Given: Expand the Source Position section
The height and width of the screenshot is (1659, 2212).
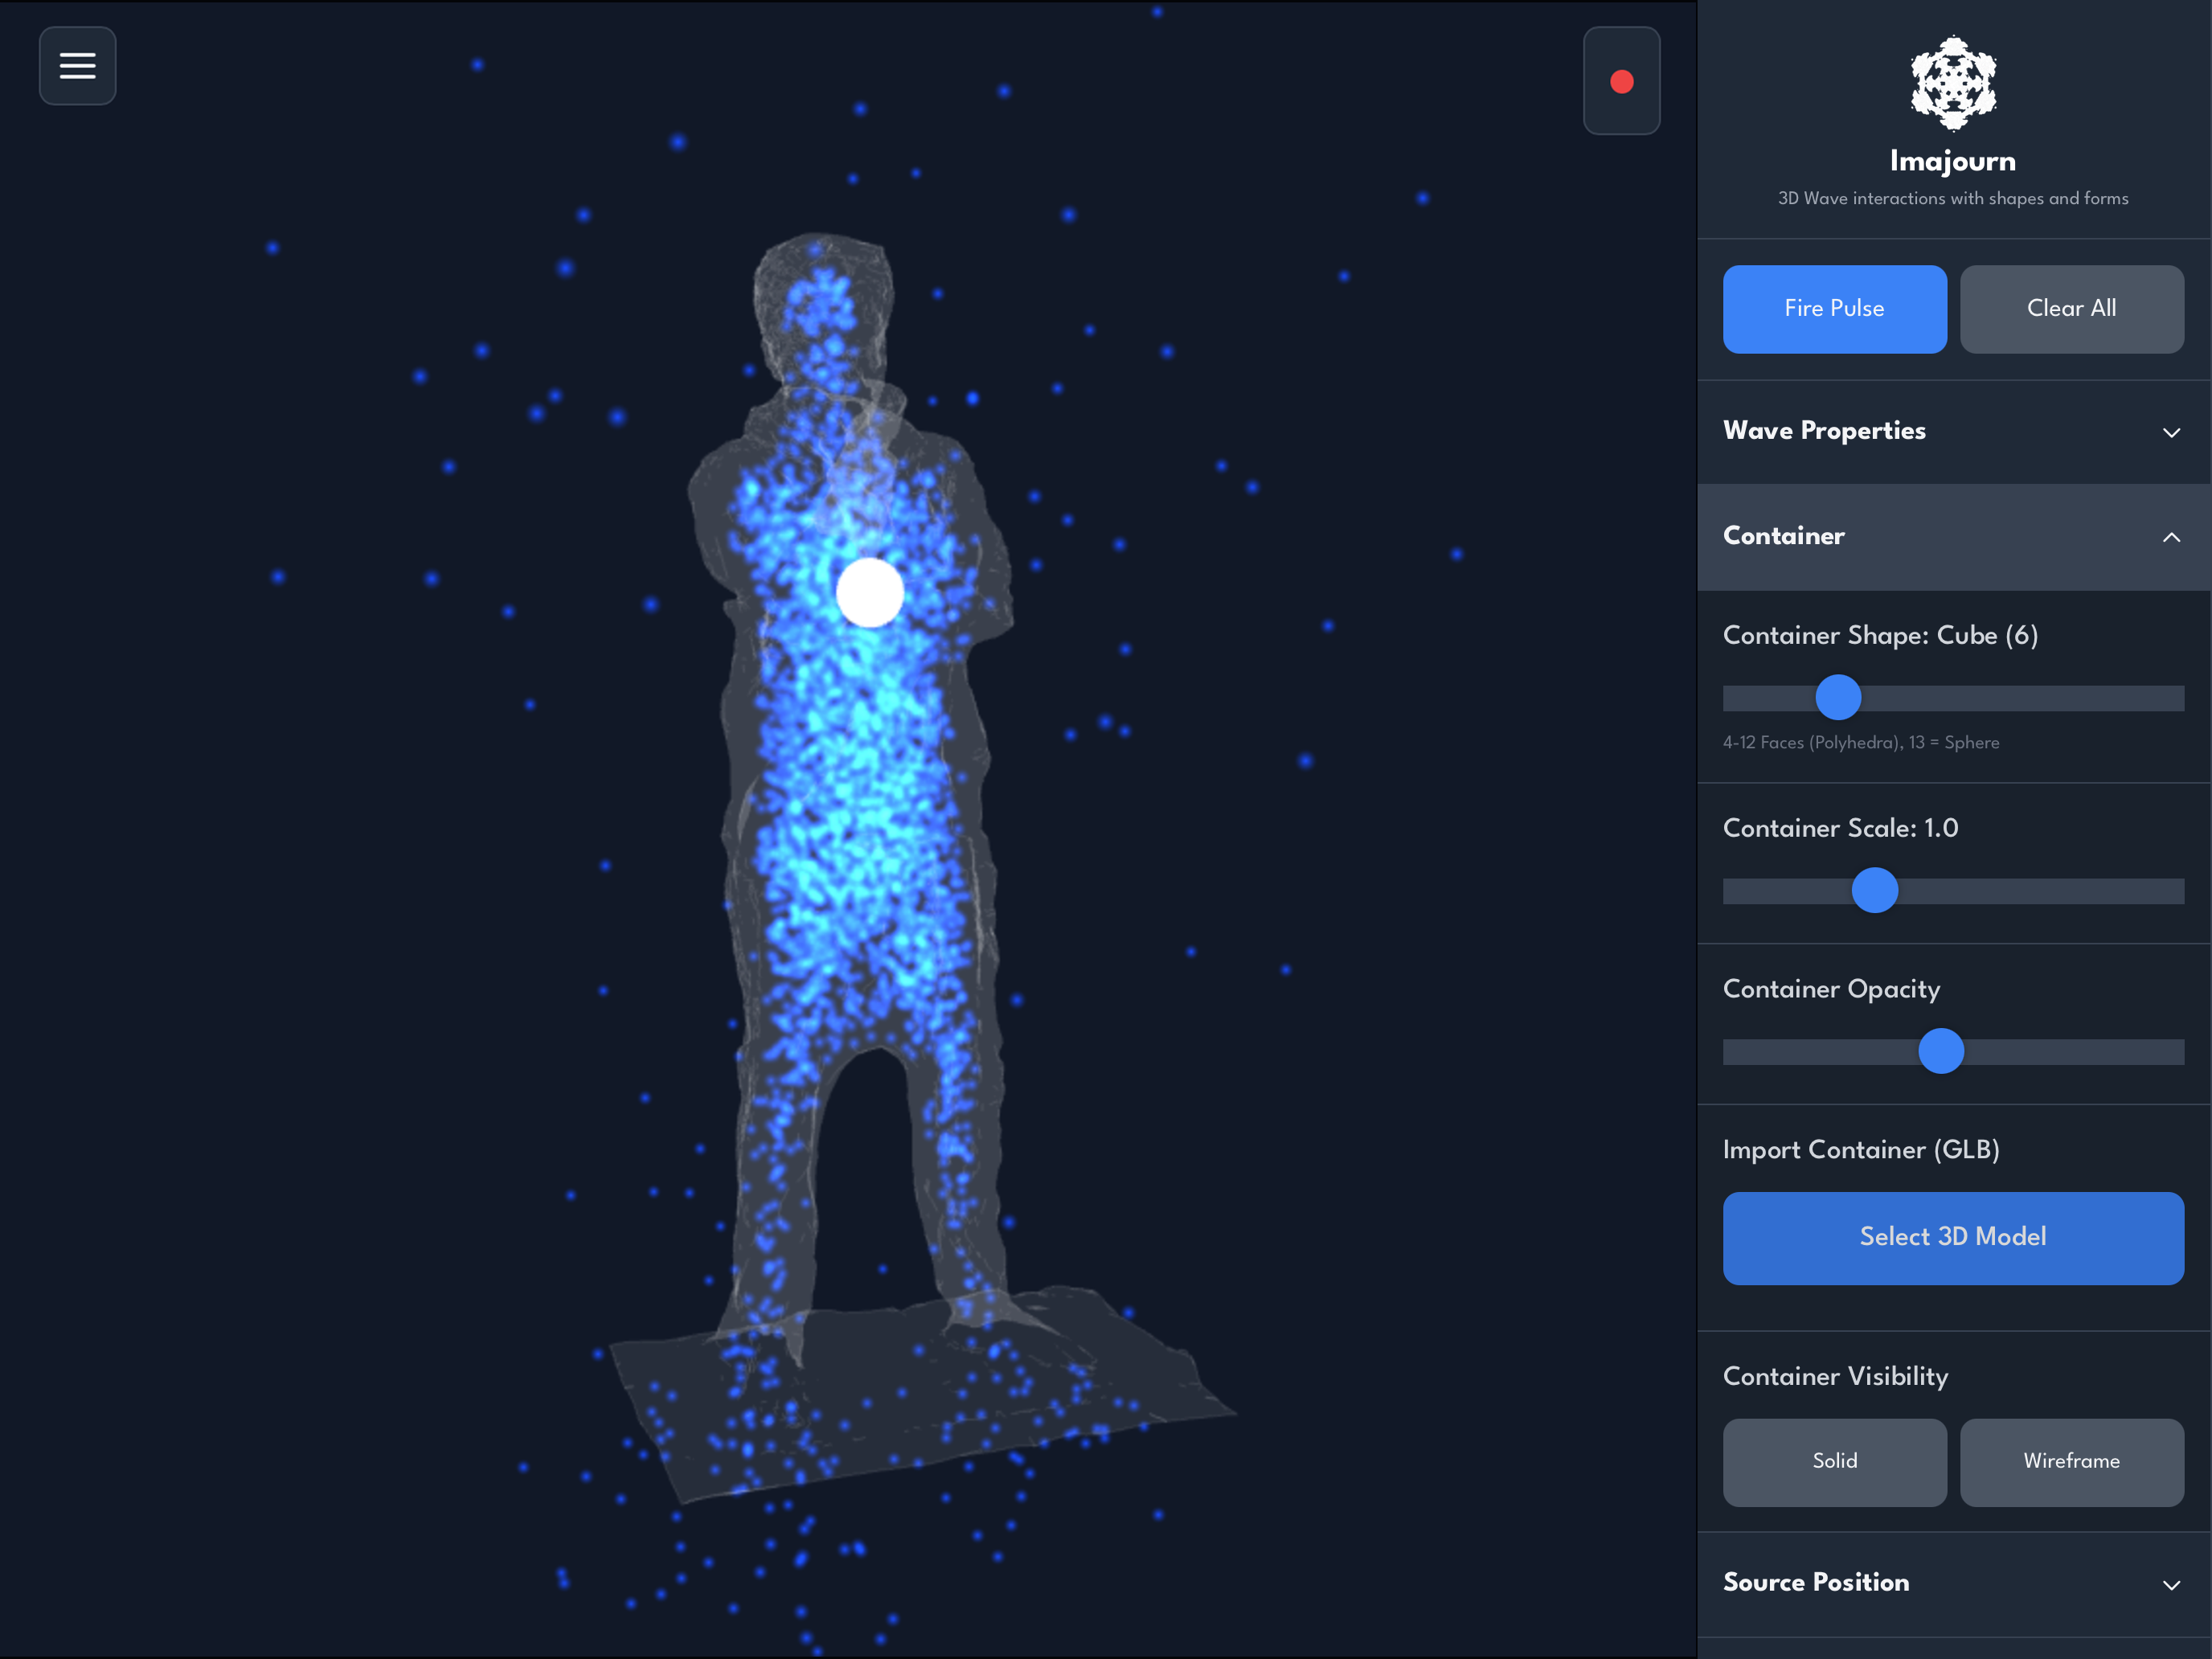Looking at the screenshot, I should coord(1816,1582).
